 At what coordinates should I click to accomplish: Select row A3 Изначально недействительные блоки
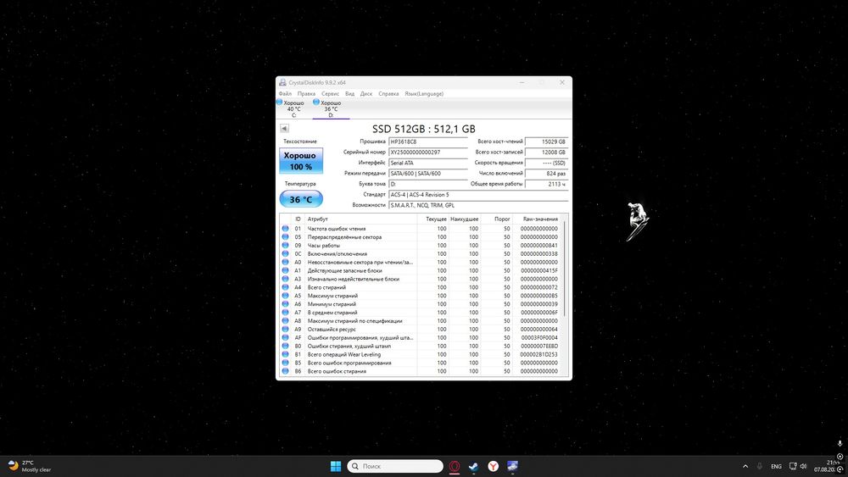tap(421, 279)
